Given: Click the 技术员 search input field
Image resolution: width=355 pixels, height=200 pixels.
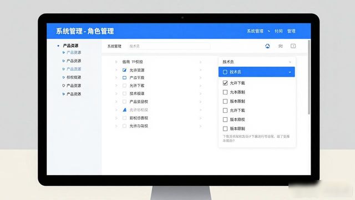Looking at the screenshot, I should click(169, 46).
